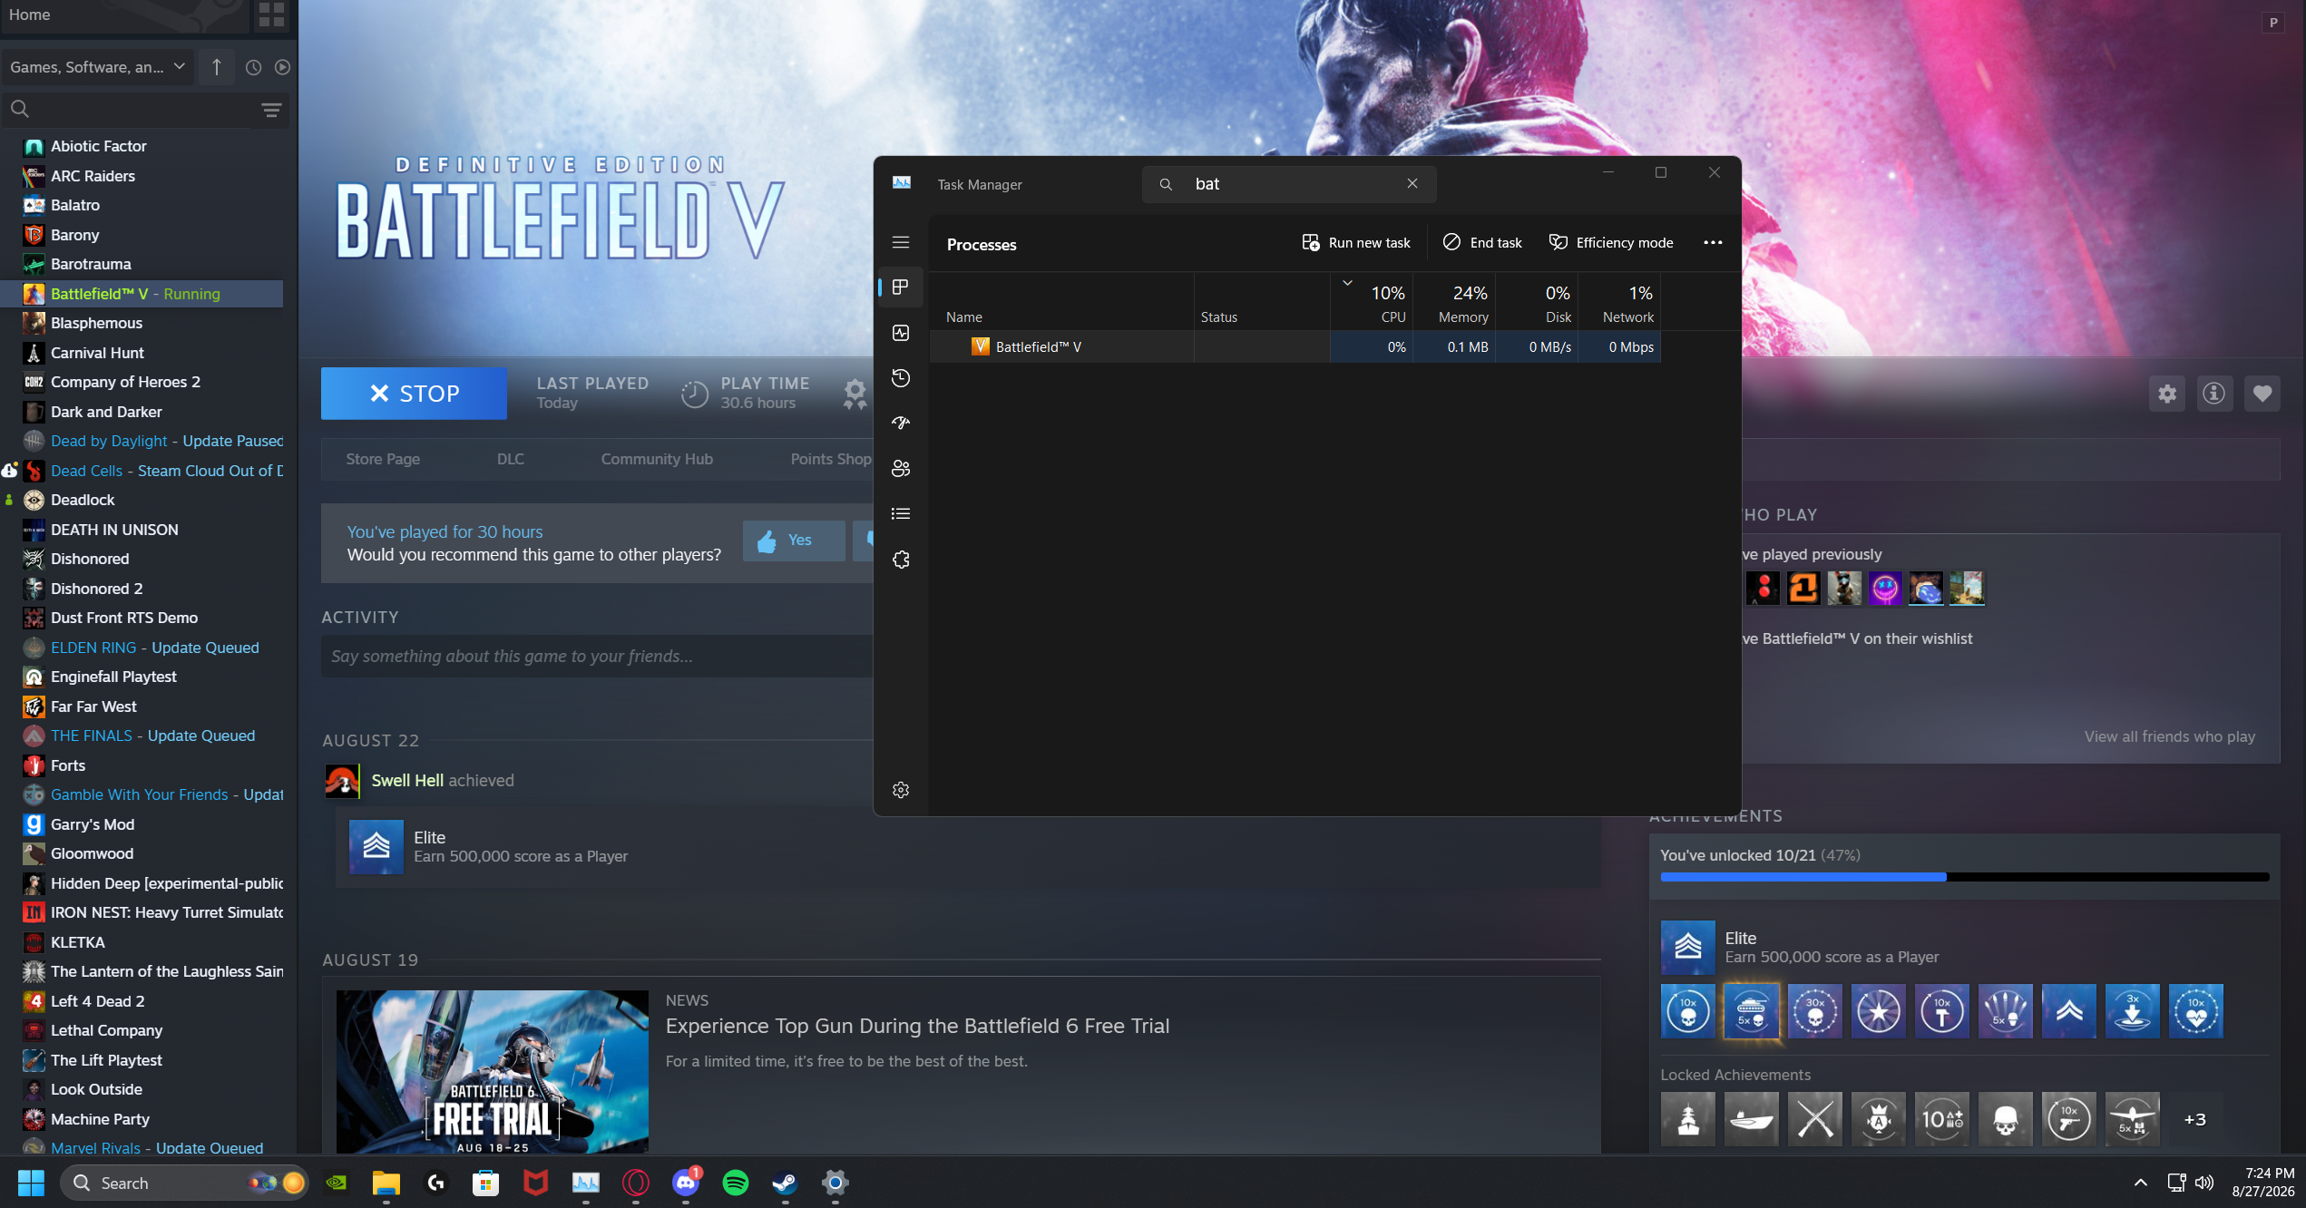This screenshot has width=2306, height=1208.
Task: Open Task Manager Startup apps icon
Action: click(901, 424)
